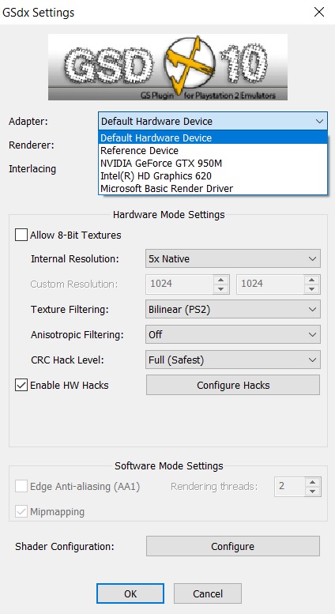This screenshot has width=335, height=614.
Task: Expand the CRC Hack Level dropdown
Action: [x=233, y=360]
